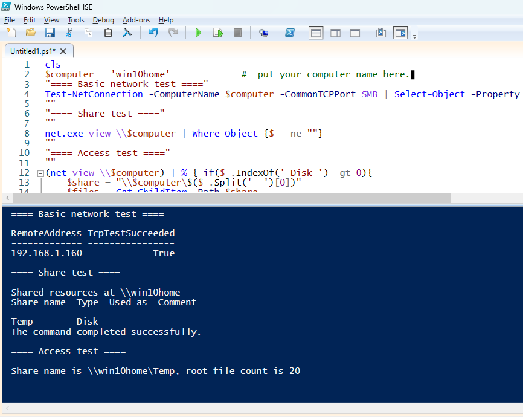Click console pane scroll left arrow
This screenshot has height=417, width=523.
tap(7, 408)
